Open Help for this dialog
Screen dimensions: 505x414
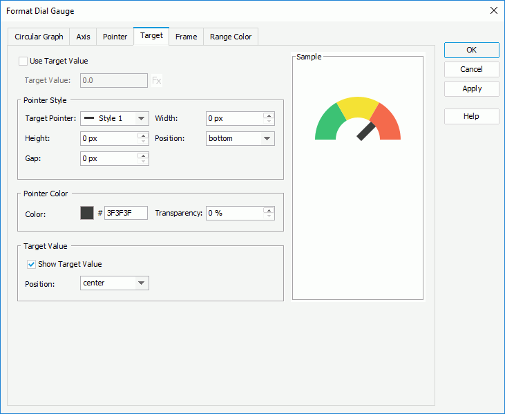tap(472, 116)
